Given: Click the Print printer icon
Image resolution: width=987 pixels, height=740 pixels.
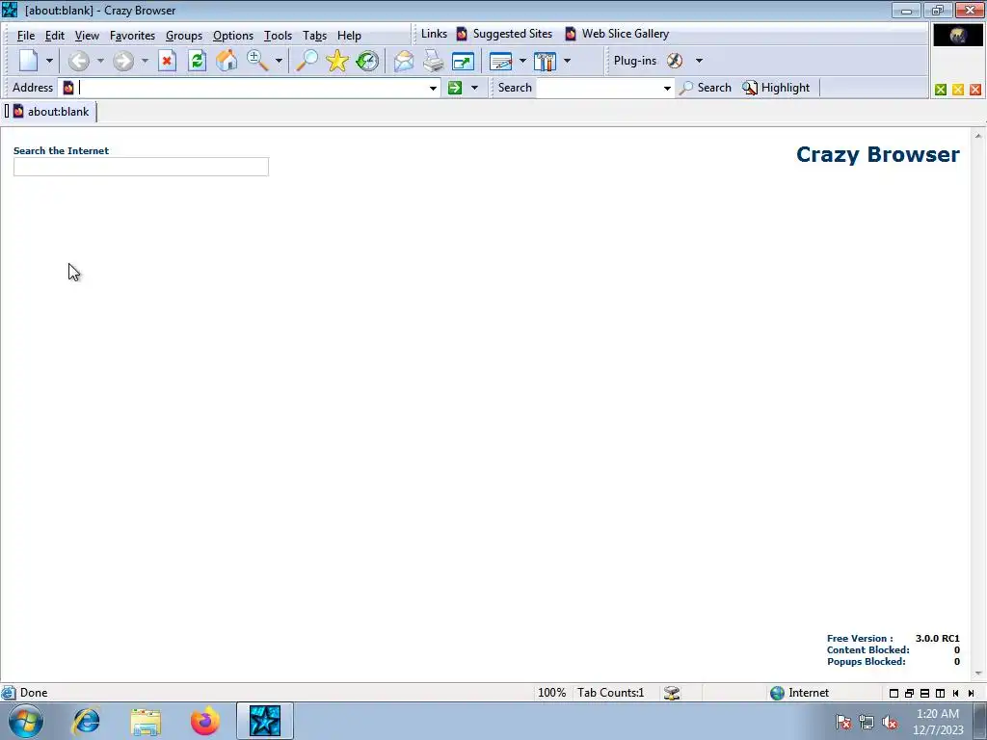Looking at the screenshot, I should click(433, 61).
